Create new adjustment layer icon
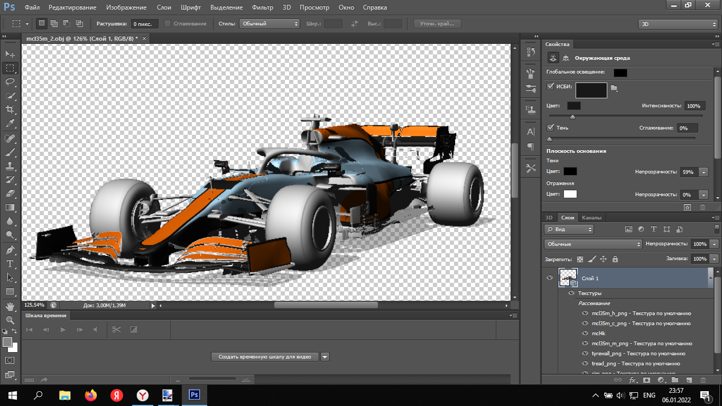The image size is (722, 406). [661, 380]
